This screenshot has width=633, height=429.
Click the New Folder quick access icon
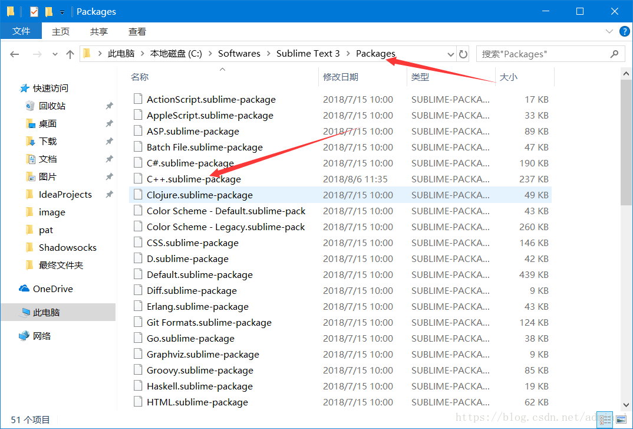tap(49, 12)
